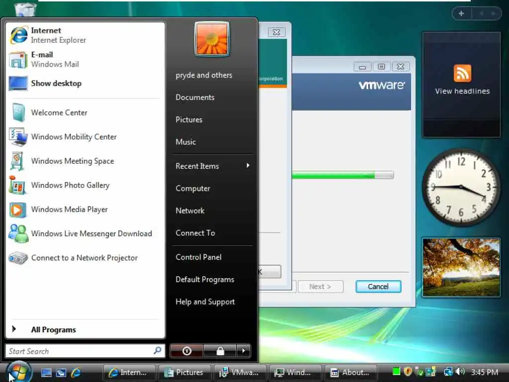The height and width of the screenshot is (382, 509).
Task: Click the 3:45 PM taskbar clock
Action: [484, 372]
